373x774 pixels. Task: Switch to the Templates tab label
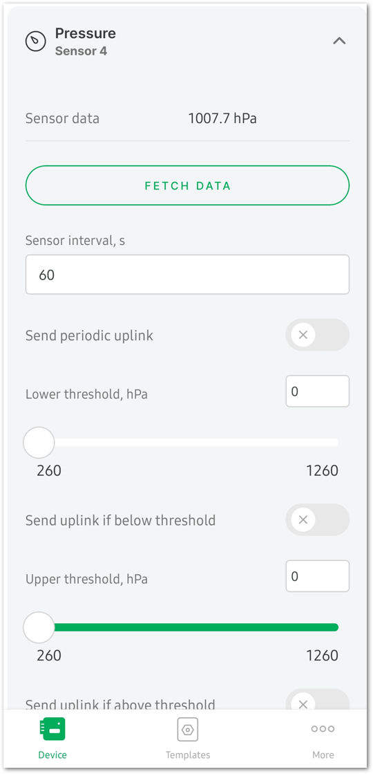pyautogui.click(x=187, y=755)
